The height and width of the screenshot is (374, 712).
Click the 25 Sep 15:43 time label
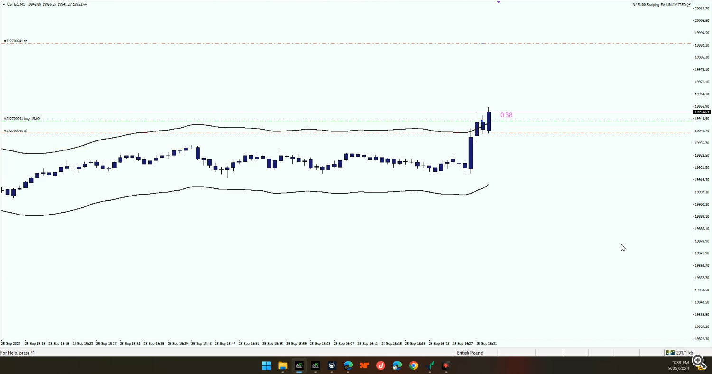(201, 343)
